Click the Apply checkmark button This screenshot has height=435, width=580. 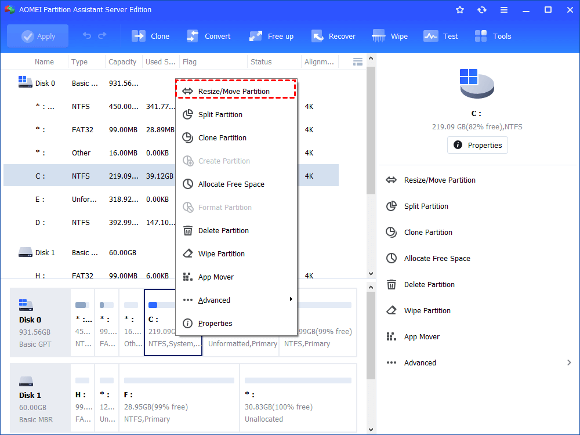point(38,36)
